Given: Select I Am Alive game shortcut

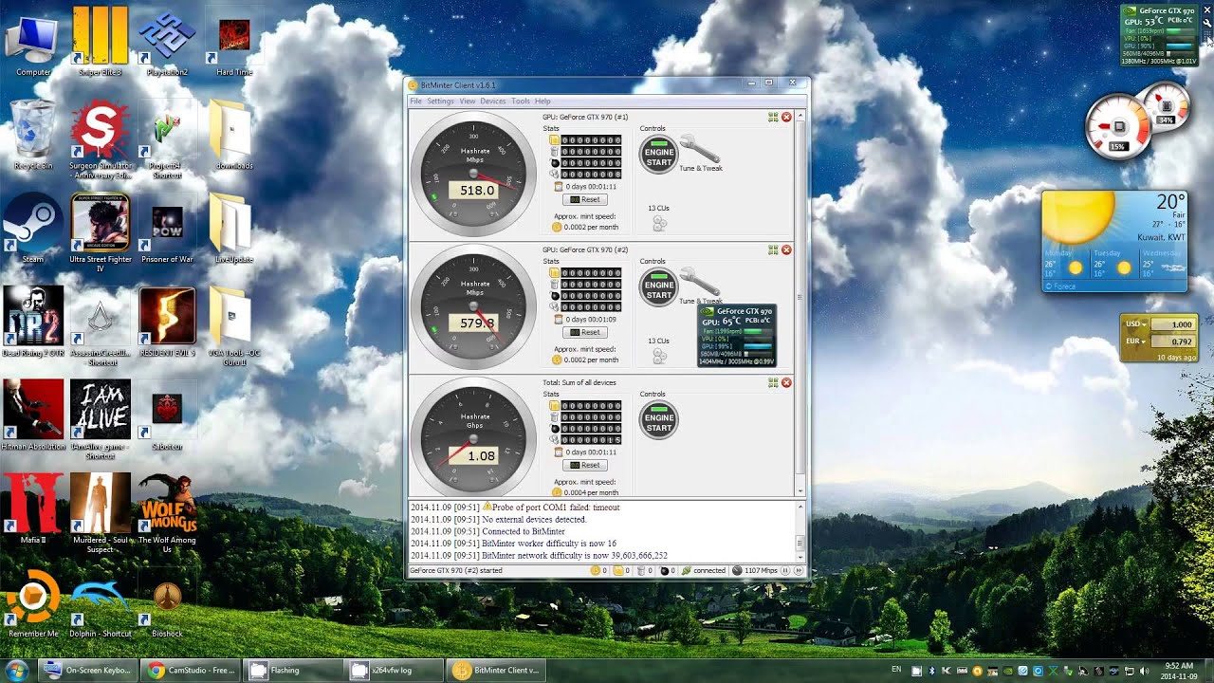Looking at the screenshot, I should coord(101,420).
